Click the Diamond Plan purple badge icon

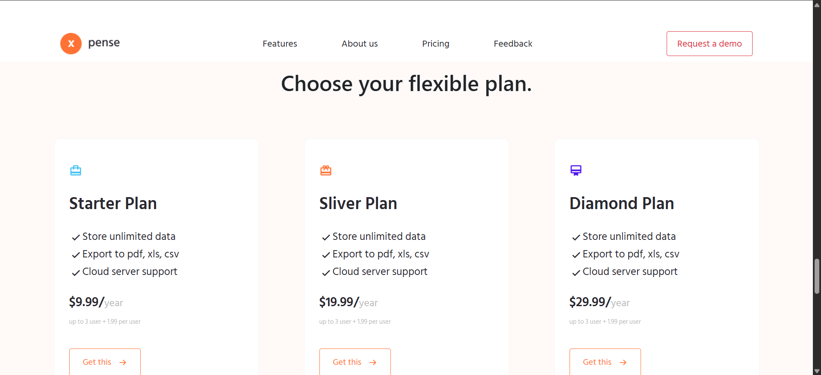pos(576,171)
